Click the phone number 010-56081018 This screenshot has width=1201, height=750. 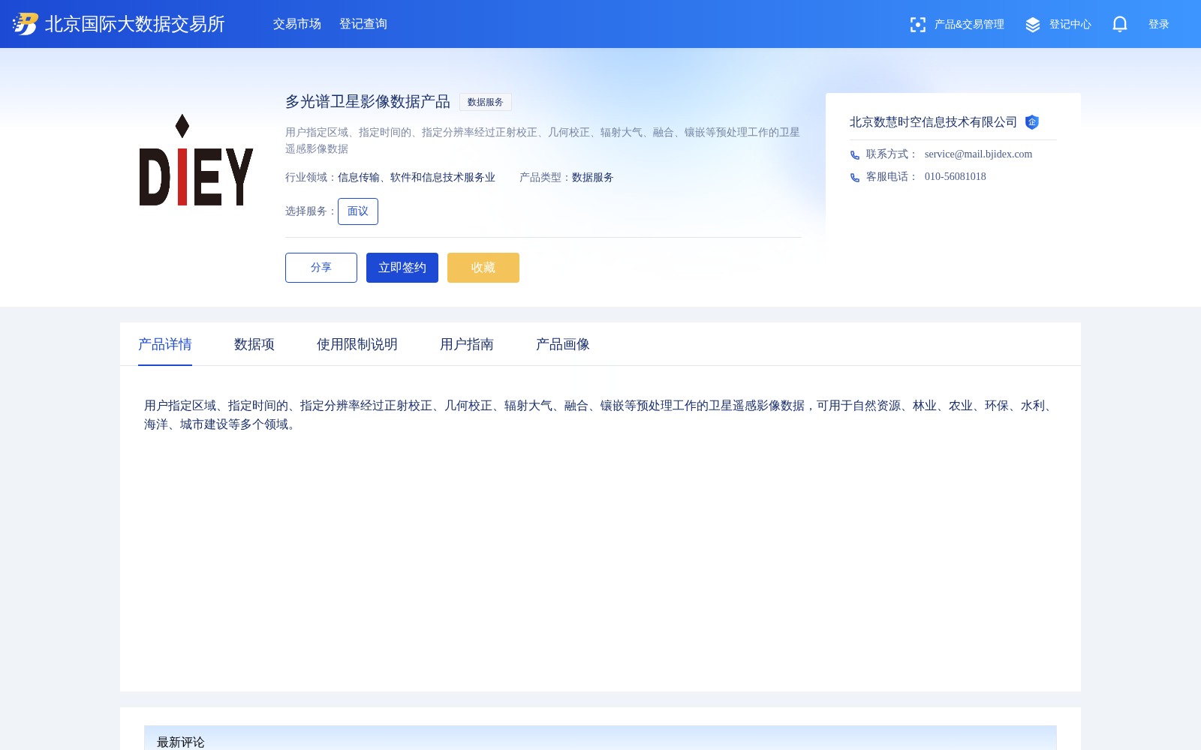coord(956,177)
